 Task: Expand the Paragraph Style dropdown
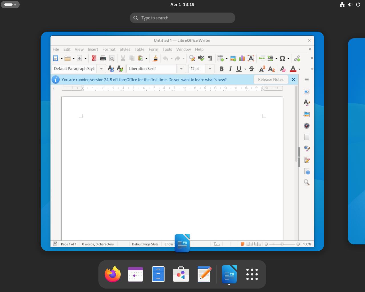coord(101,69)
